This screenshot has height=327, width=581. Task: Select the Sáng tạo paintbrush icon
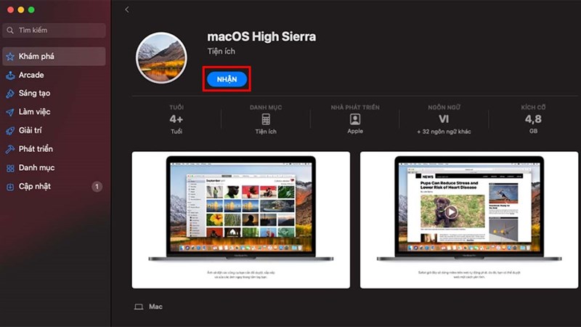[x=10, y=94]
